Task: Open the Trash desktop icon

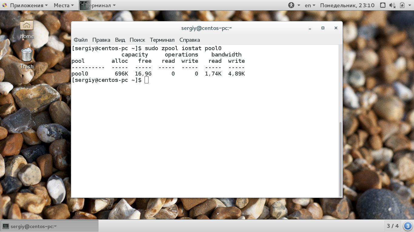Action: tap(27, 58)
